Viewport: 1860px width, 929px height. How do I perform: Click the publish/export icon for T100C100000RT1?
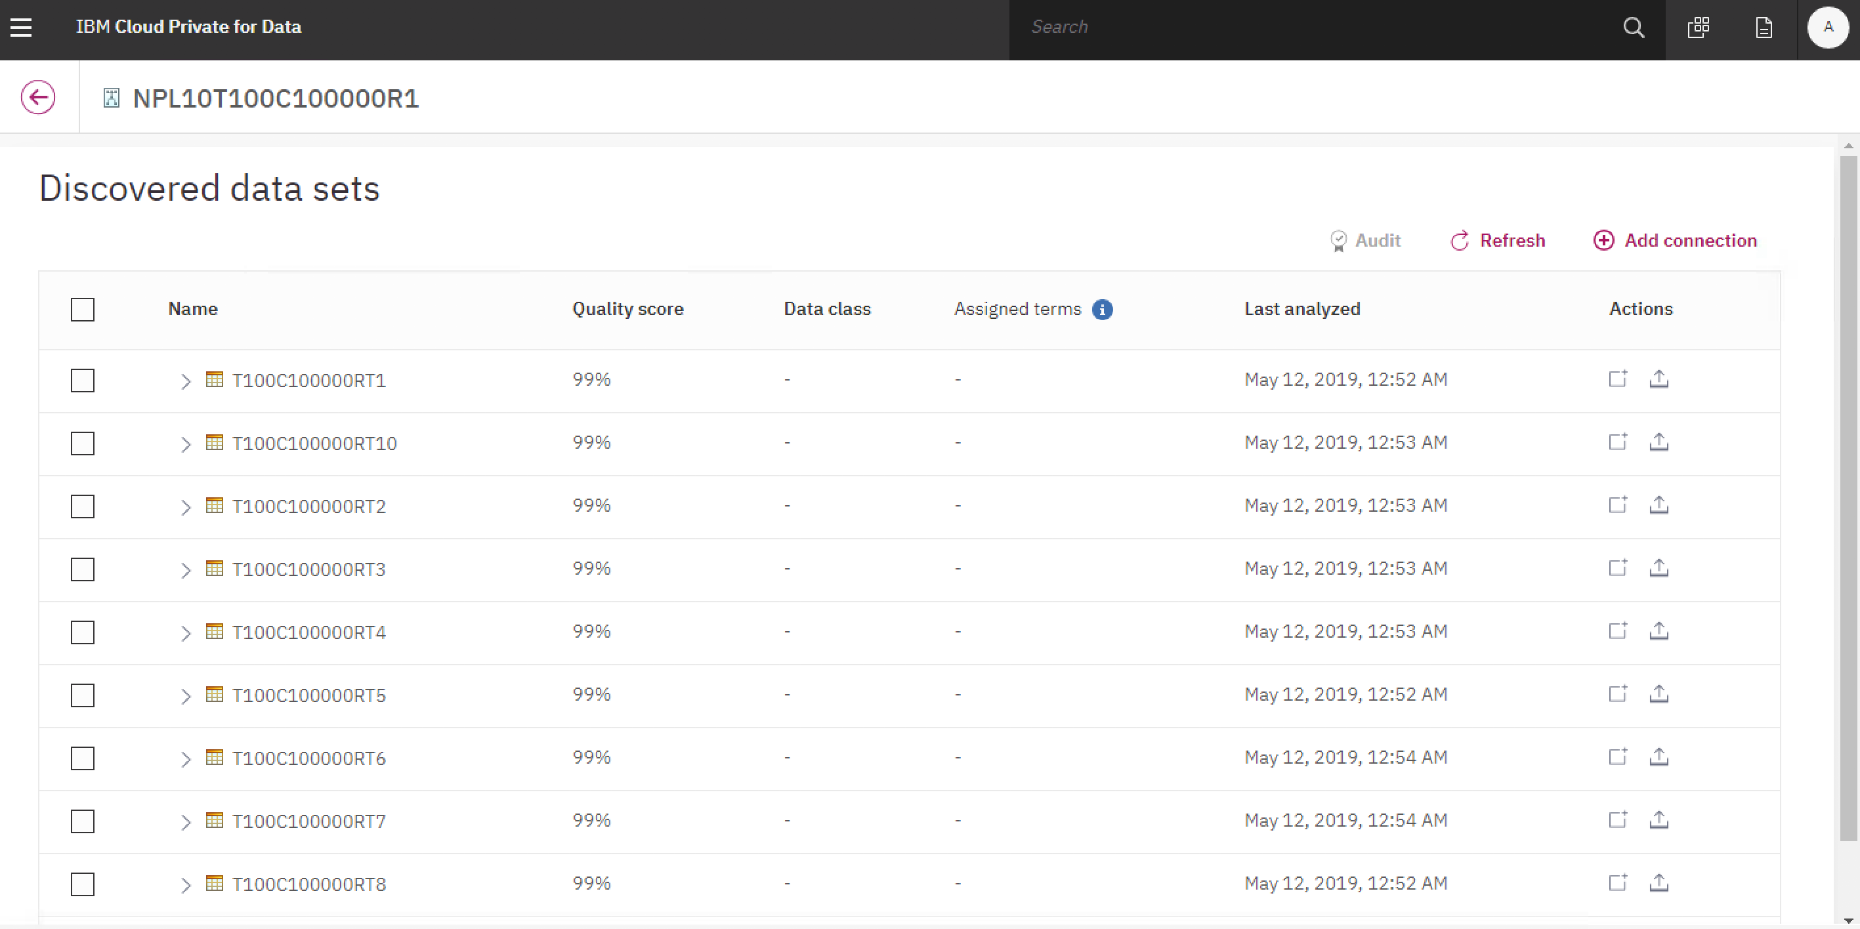point(1660,379)
